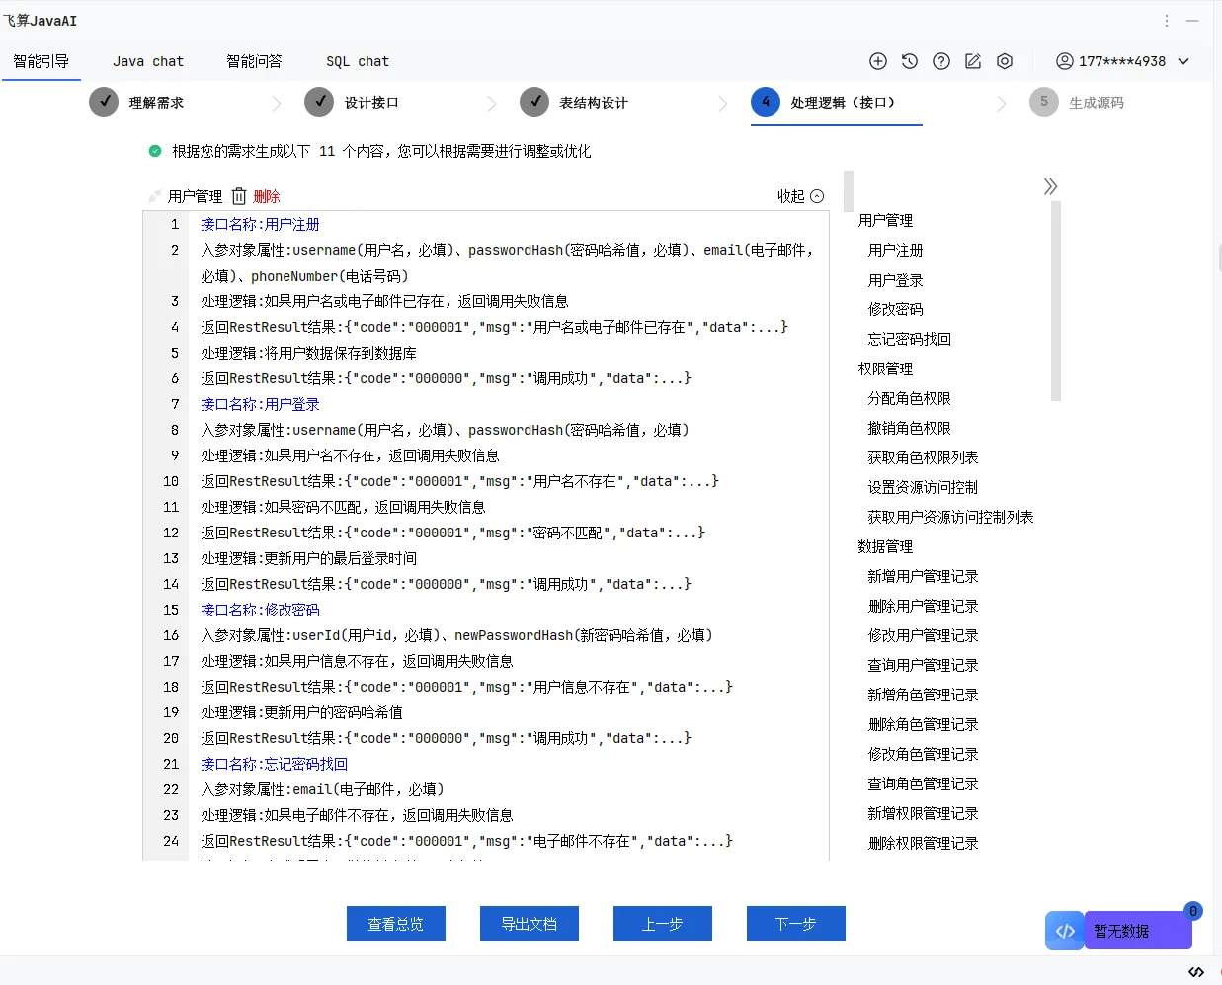Select 修改角色管理记录 in the outline
Screen dimensions: 1222x985
924,754
